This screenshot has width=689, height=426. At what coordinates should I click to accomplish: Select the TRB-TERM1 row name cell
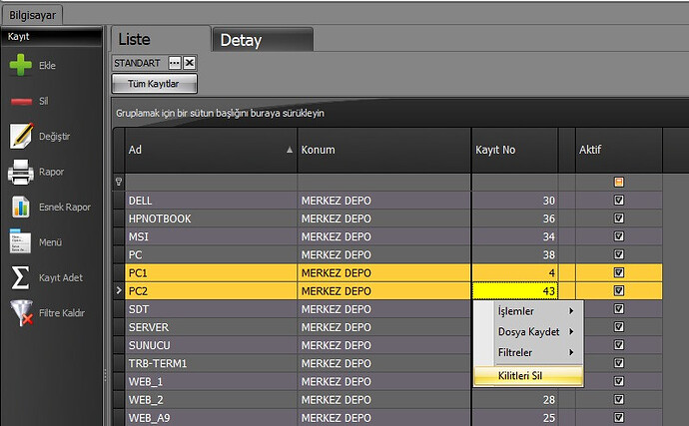coord(211,363)
